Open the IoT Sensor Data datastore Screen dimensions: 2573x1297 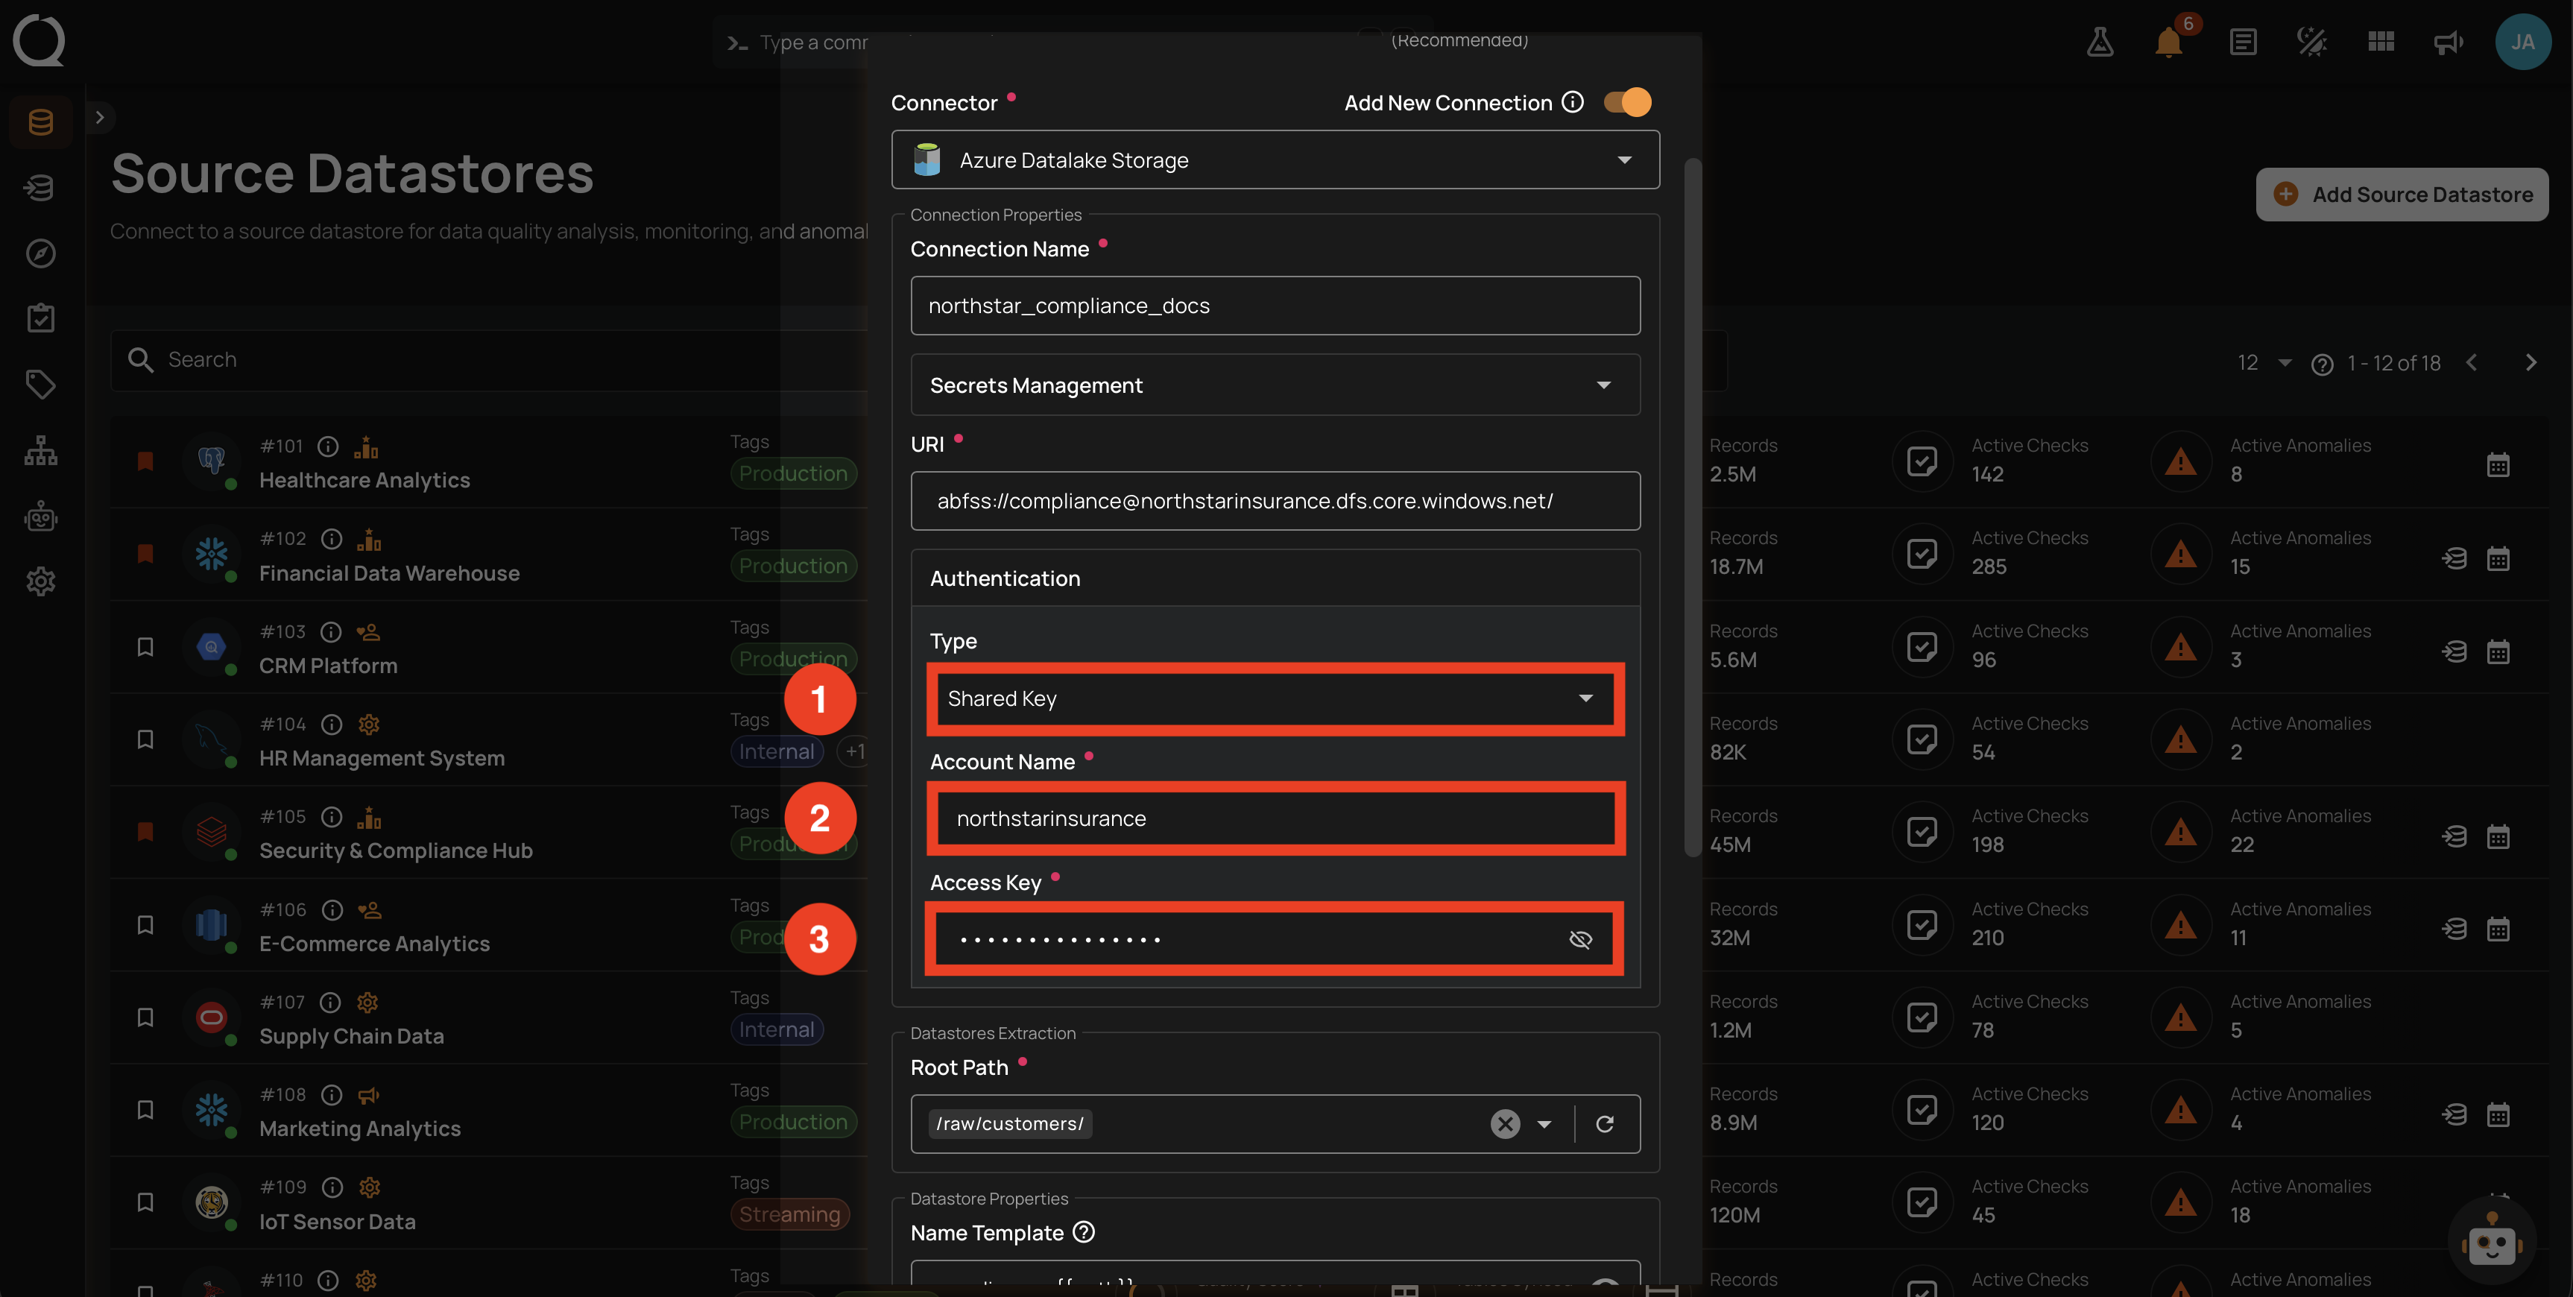tap(338, 1221)
